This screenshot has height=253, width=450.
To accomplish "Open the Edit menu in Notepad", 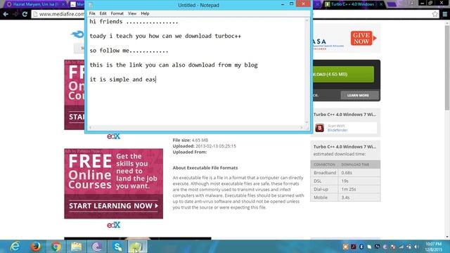I will pos(103,13).
